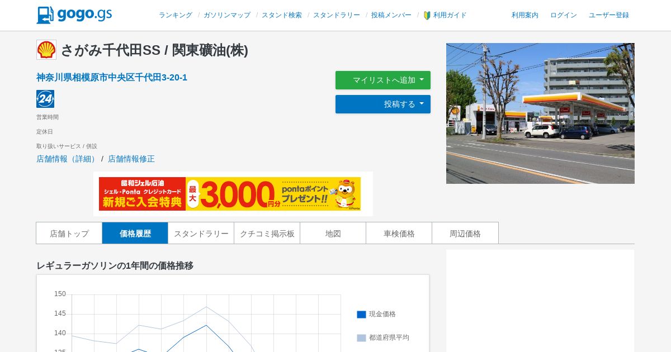Click the Shell brand logo icon

click(x=46, y=50)
